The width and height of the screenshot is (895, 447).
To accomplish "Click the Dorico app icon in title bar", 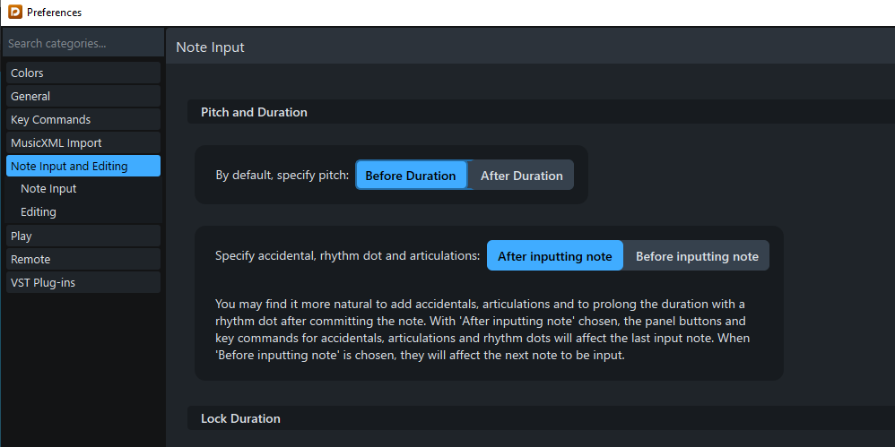I will (14, 13).
